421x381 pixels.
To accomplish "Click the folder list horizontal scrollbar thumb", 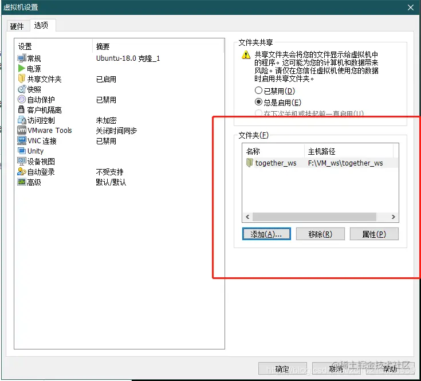I will pos(314,217).
